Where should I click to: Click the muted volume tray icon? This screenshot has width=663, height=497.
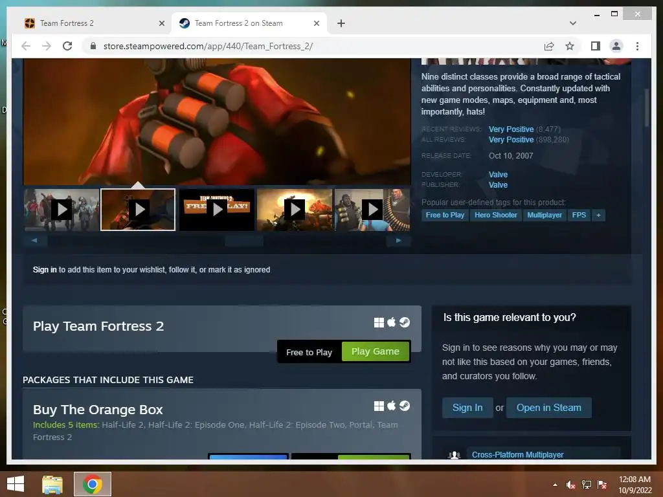tap(571, 485)
